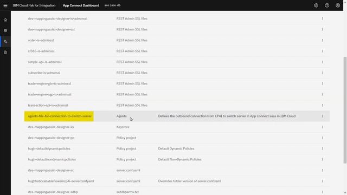347x195 pixels.
Task: Select highlighted agentx-file-for-connection-to-switch-server name
Action: click(x=60, y=116)
